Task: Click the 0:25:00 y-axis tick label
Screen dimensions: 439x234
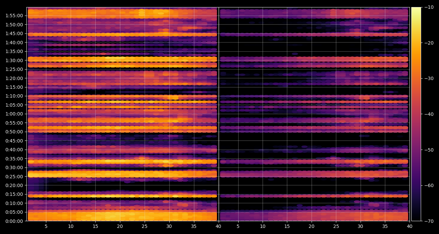Action: [15, 177]
